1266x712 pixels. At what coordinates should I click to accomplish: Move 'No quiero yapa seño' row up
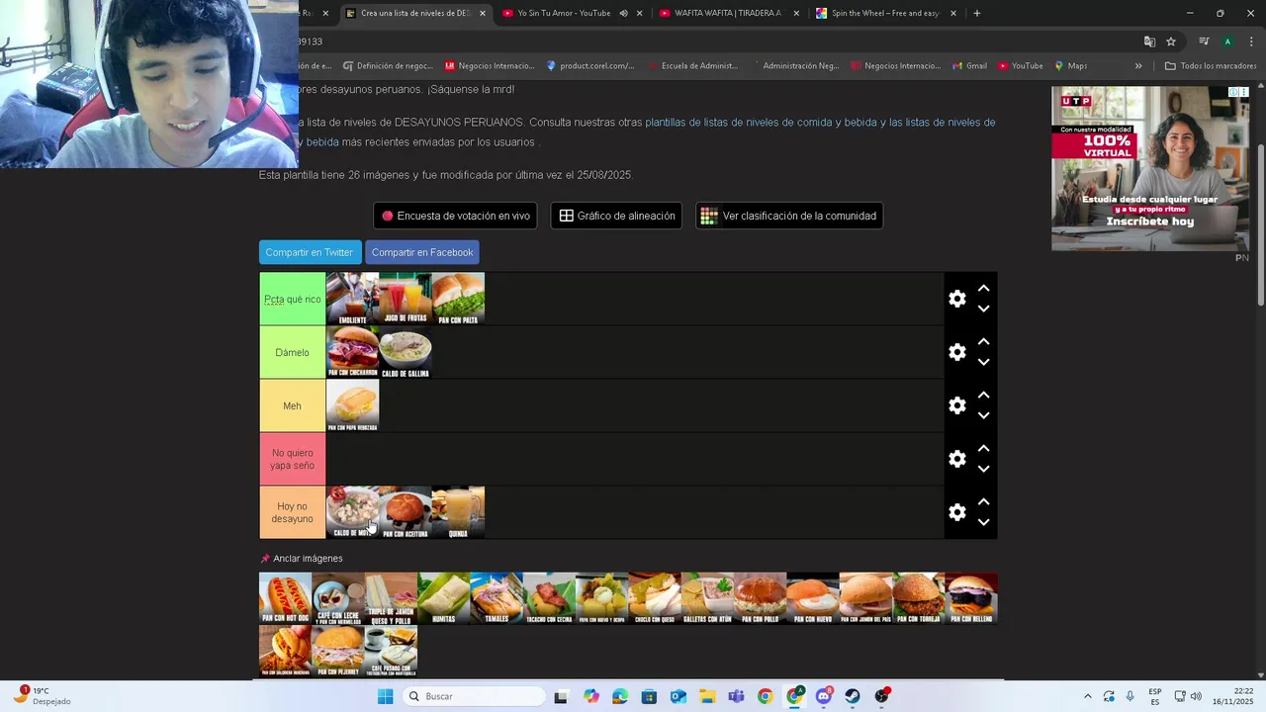point(983,449)
